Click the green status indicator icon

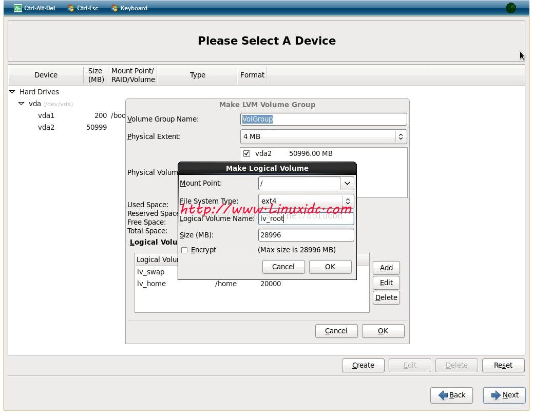click(510, 8)
